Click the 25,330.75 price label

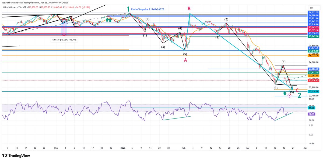[x=314, y=33]
